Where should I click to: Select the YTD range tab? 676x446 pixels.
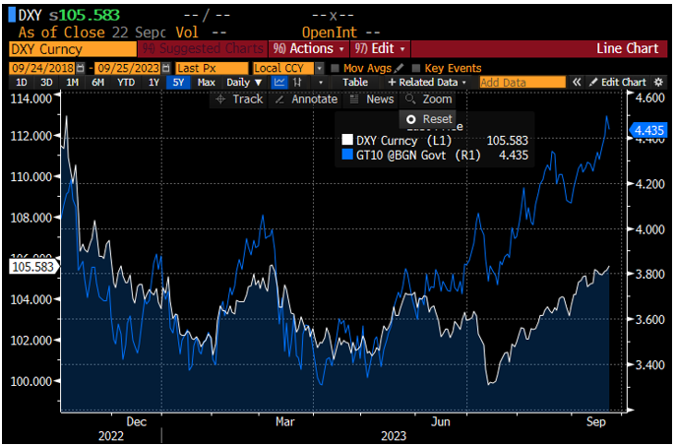click(x=126, y=82)
